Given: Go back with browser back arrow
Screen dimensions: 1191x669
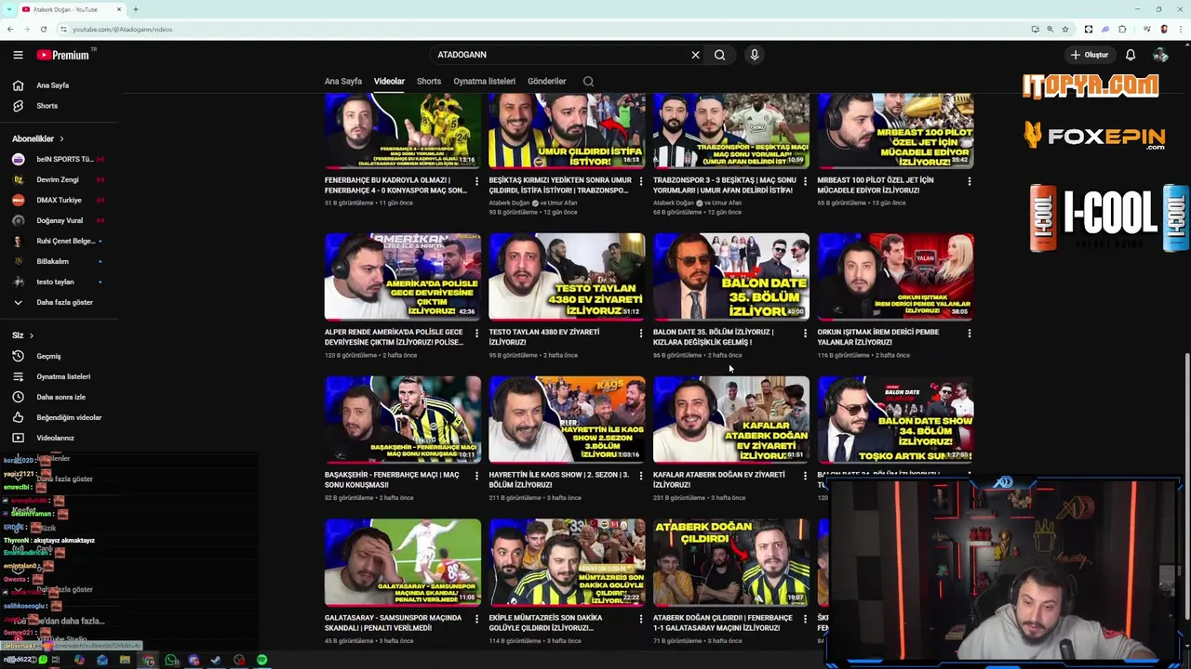Looking at the screenshot, I should [10, 29].
